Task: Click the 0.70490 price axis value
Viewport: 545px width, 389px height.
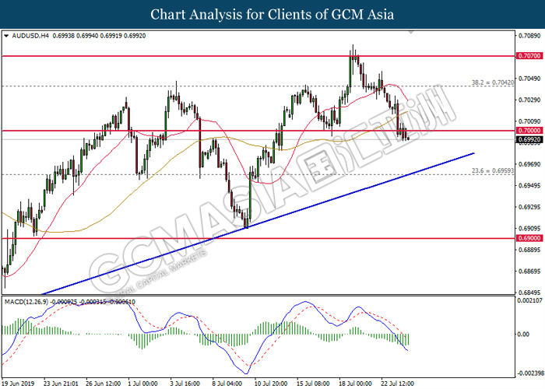Action: point(529,79)
